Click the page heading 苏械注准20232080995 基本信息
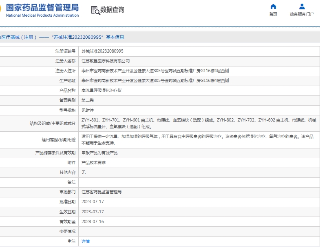This screenshot has height=250, width=320. [88, 37]
